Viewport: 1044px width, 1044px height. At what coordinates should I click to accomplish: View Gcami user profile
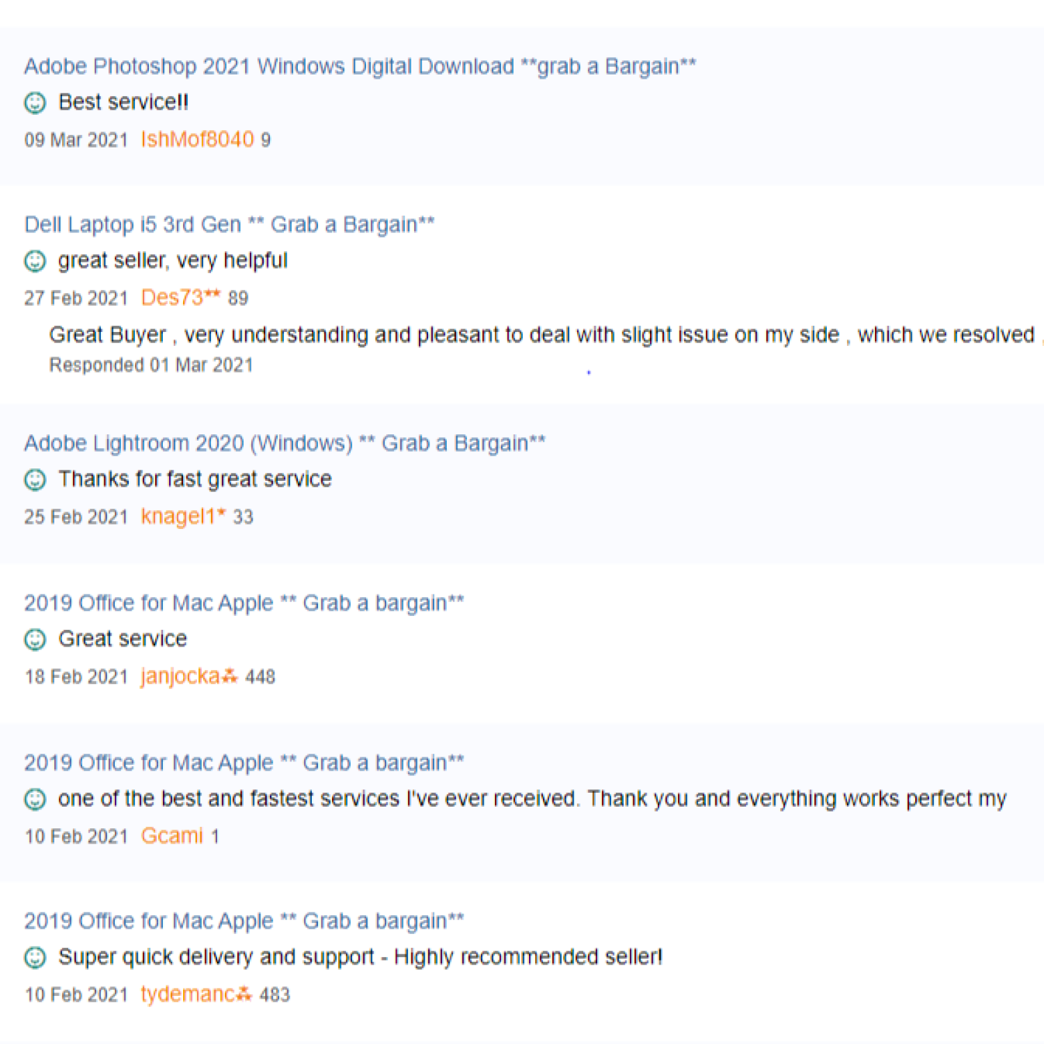[x=172, y=836]
